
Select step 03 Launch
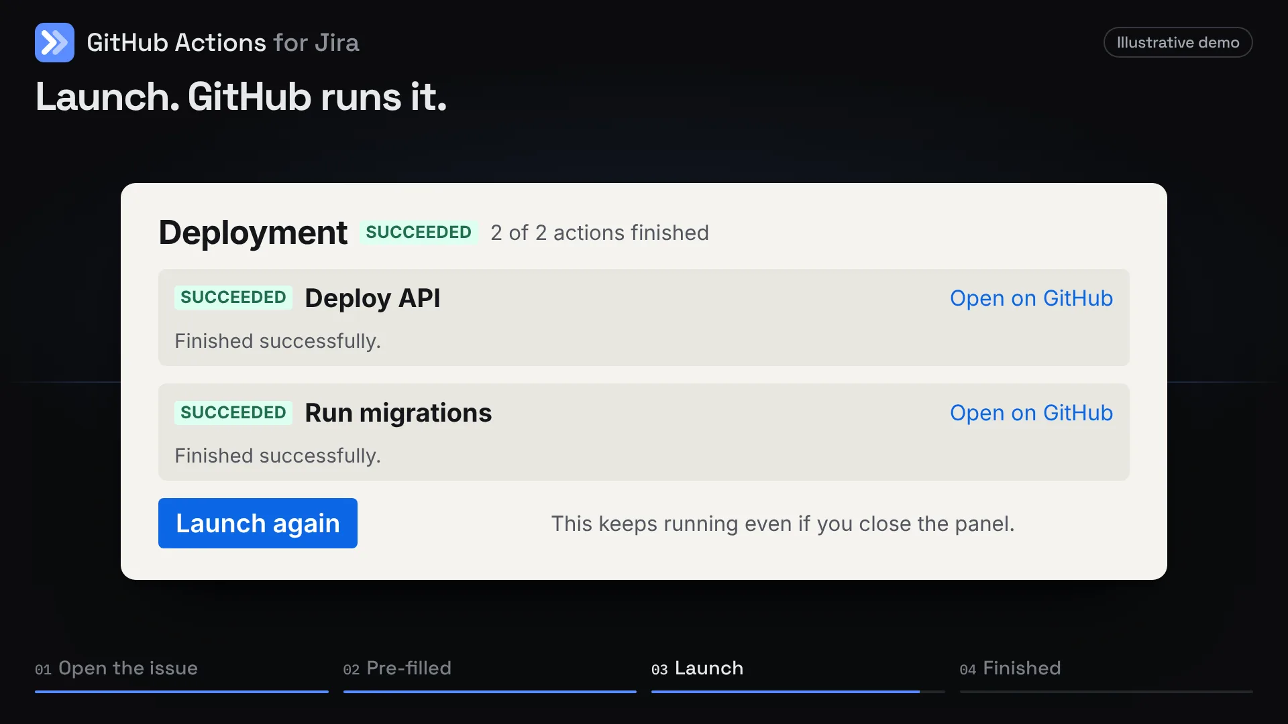click(x=697, y=668)
